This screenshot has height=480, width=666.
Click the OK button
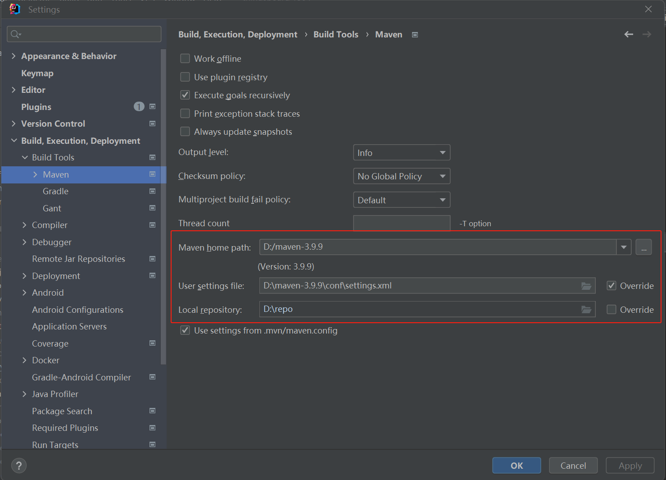(x=516, y=466)
